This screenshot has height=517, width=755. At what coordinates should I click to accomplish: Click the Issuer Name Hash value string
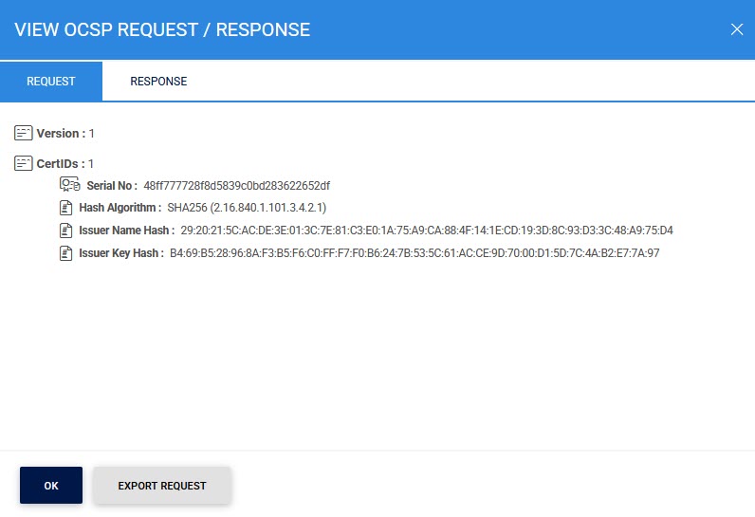pyautogui.click(x=426, y=231)
